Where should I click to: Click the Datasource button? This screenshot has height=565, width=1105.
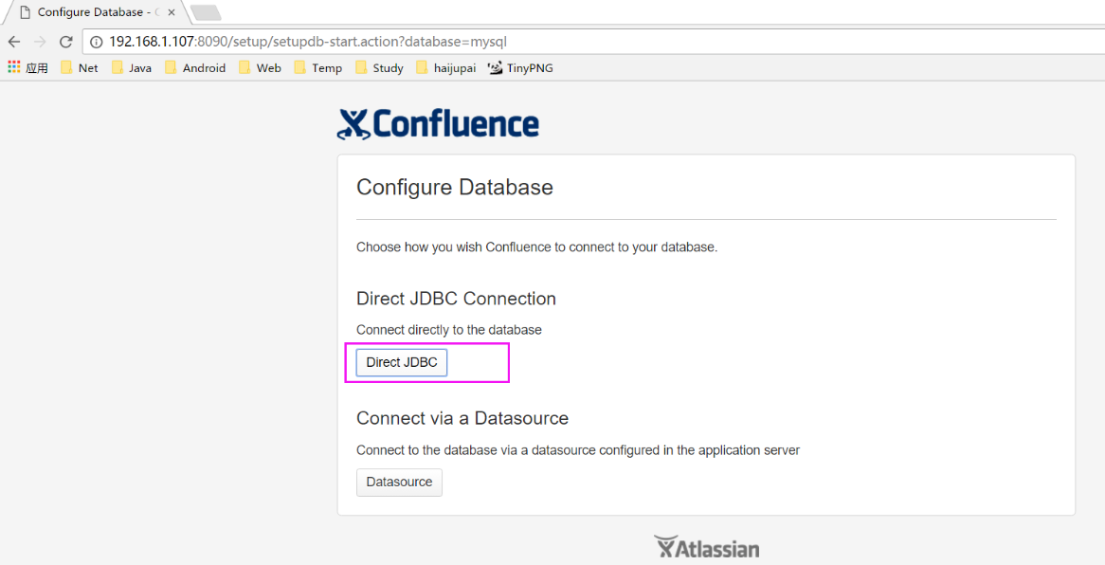pos(399,483)
